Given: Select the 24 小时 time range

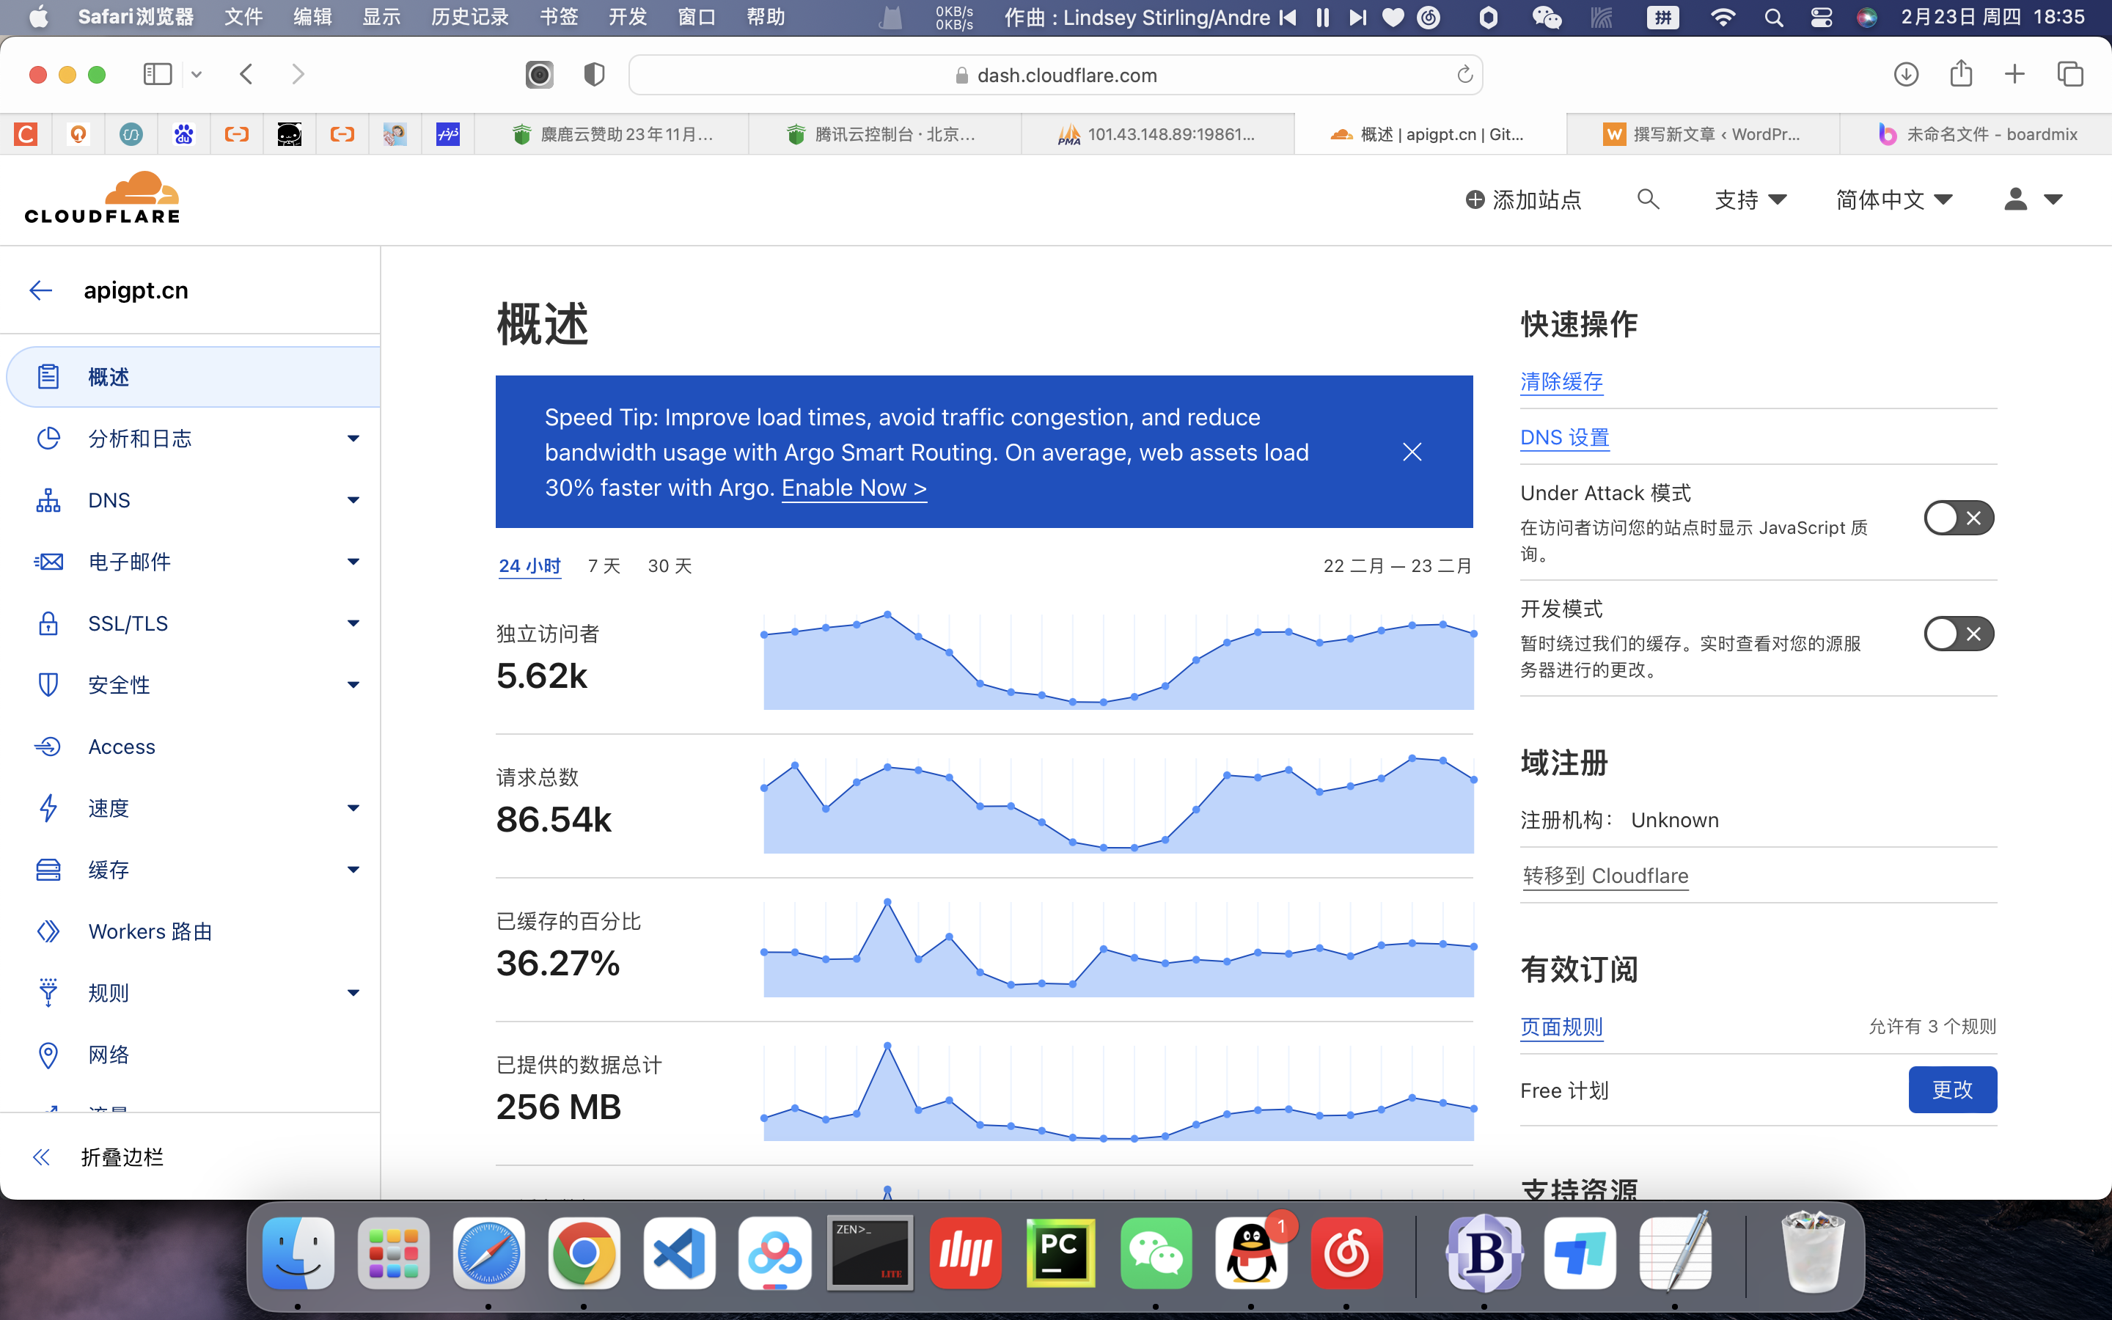Looking at the screenshot, I should point(529,565).
